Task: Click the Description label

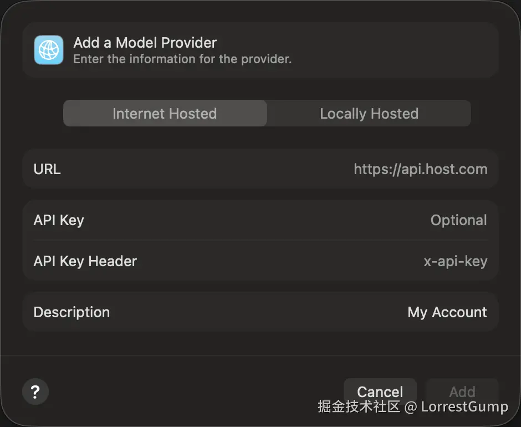Action: (x=71, y=312)
